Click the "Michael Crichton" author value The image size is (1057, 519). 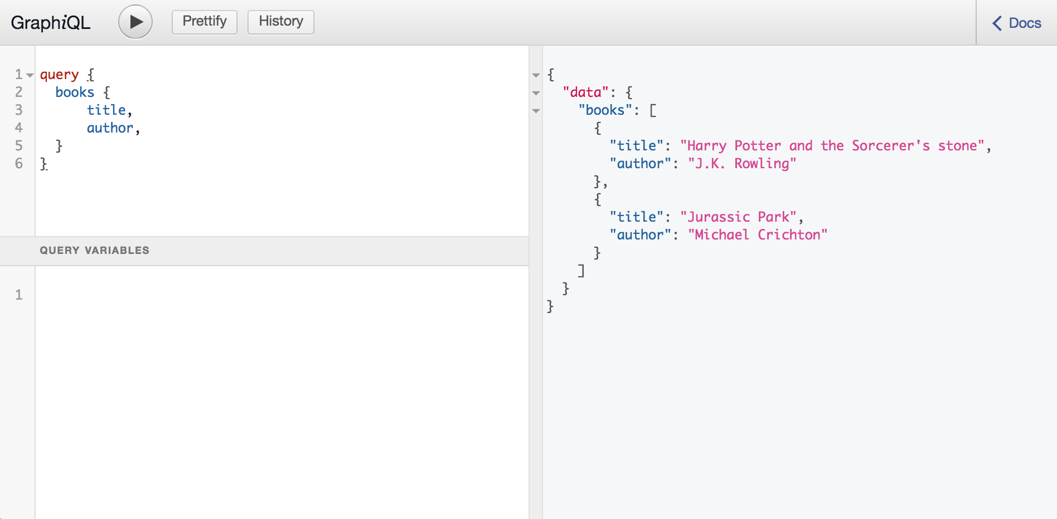pyautogui.click(x=757, y=235)
